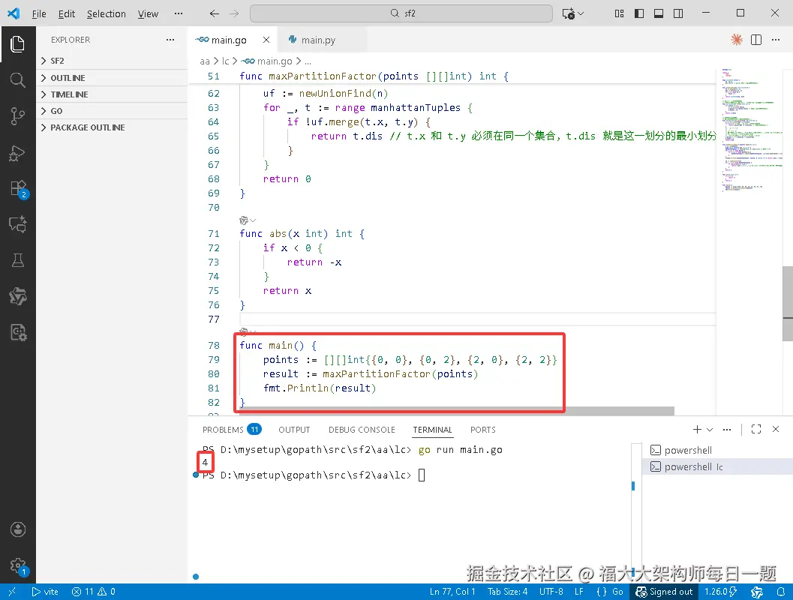The image size is (793, 600).
Task: Close the main.go tab
Action: pos(266,40)
